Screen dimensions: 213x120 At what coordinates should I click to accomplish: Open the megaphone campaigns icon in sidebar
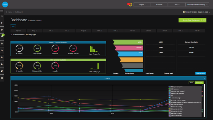(x=2, y=30)
